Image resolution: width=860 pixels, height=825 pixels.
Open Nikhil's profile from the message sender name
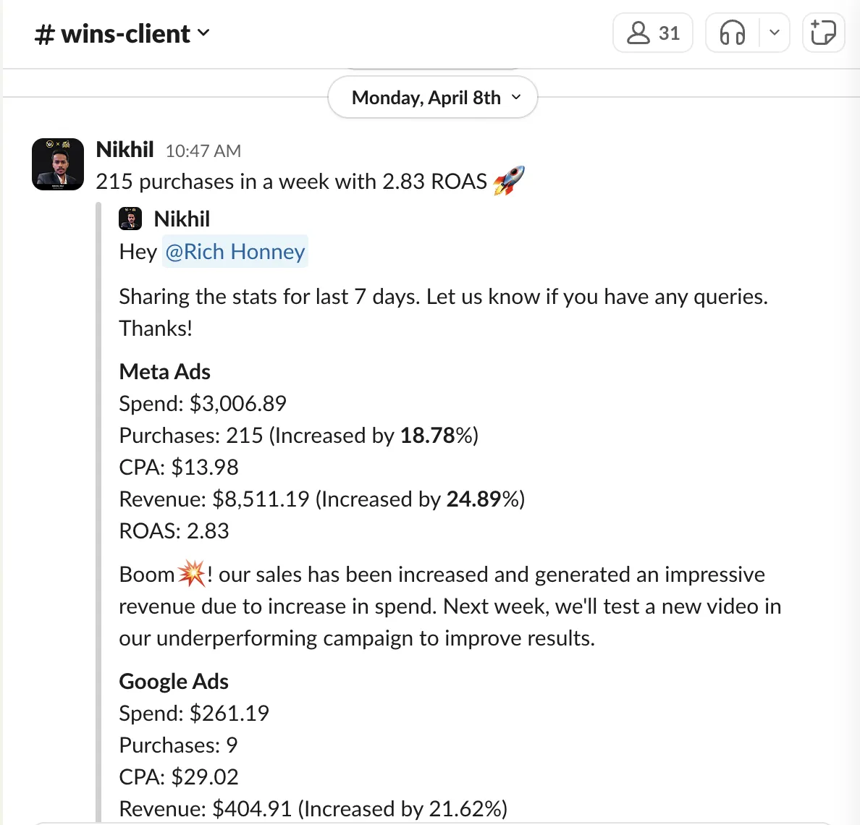click(125, 150)
